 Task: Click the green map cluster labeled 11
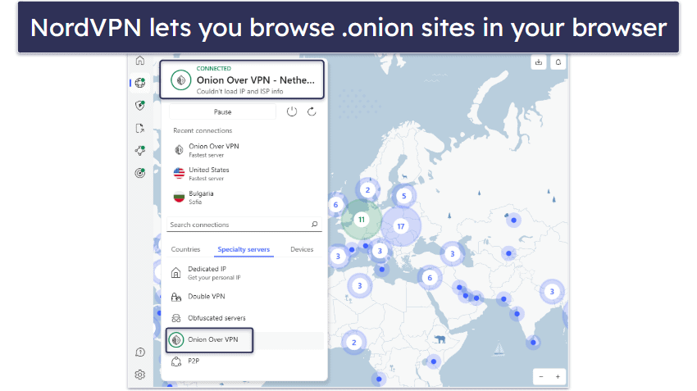tap(362, 220)
